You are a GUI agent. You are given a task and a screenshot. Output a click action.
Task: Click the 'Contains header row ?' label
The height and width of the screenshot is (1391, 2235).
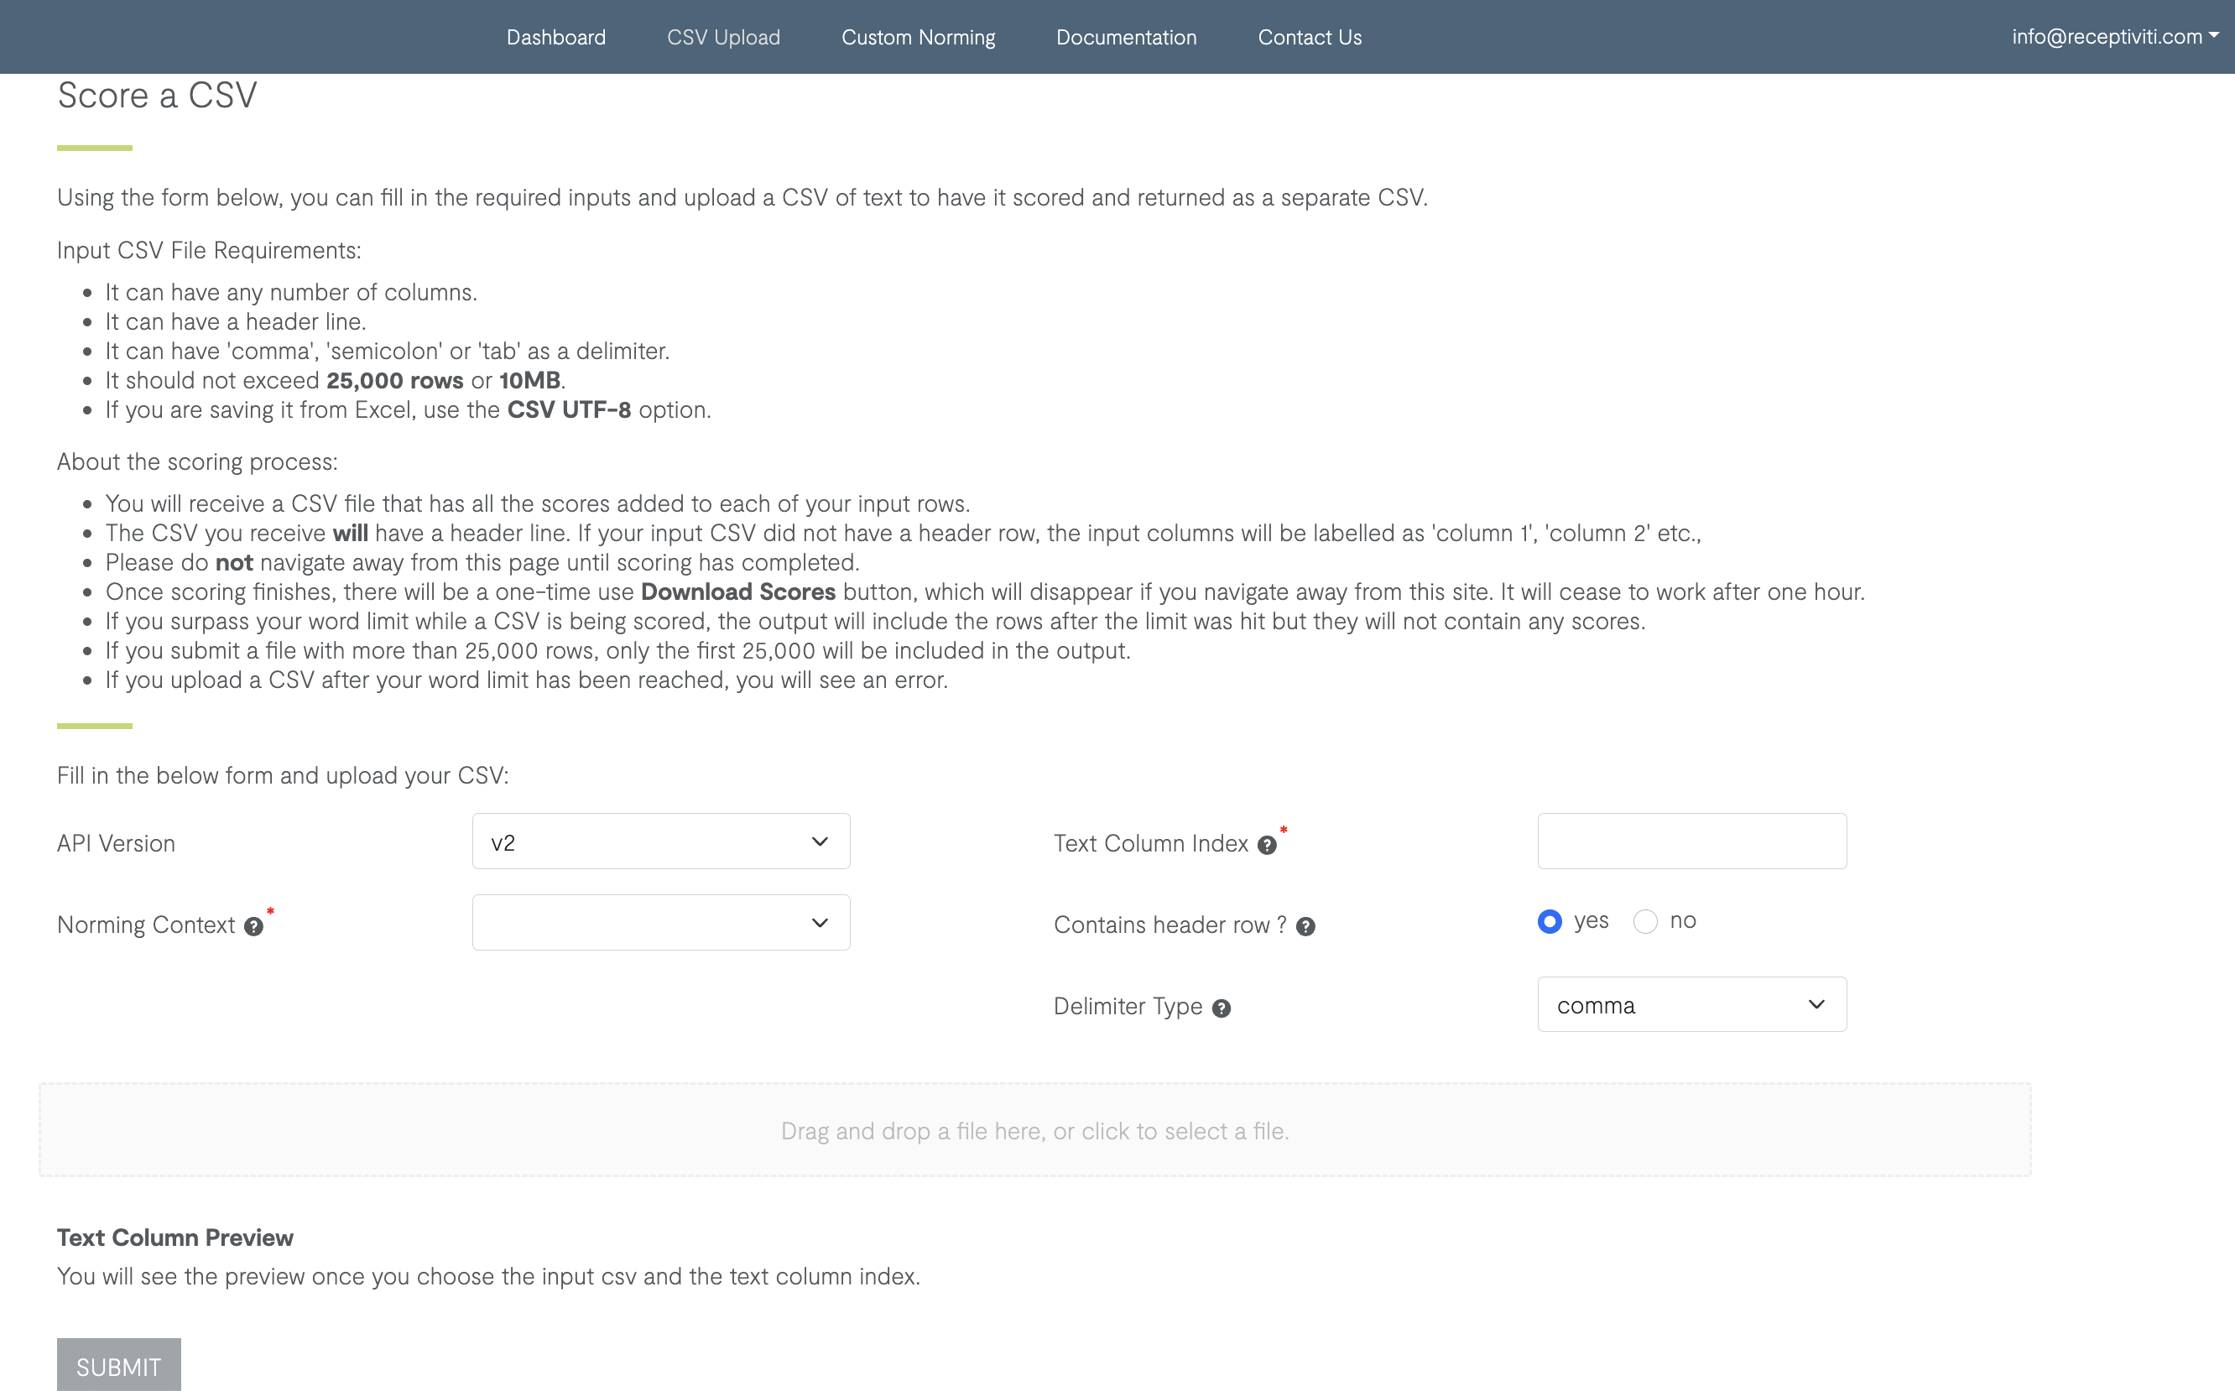[1170, 925]
